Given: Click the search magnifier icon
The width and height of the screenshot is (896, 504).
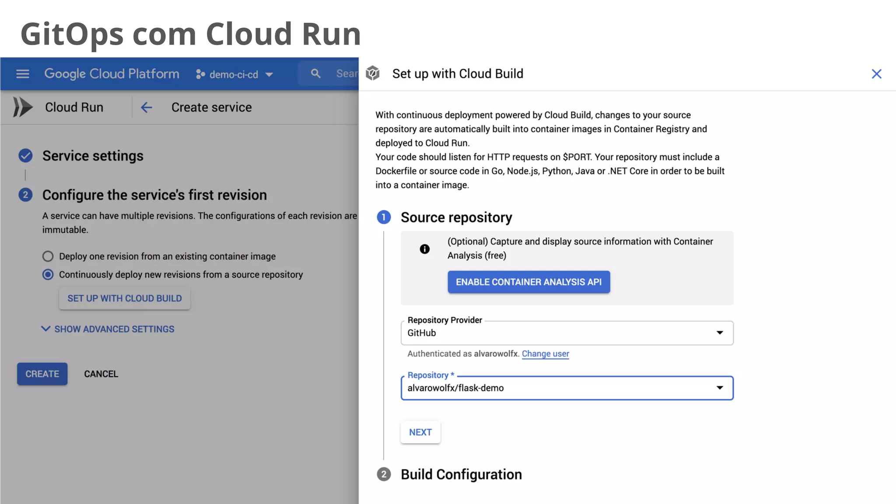Looking at the screenshot, I should tap(315, 73).
